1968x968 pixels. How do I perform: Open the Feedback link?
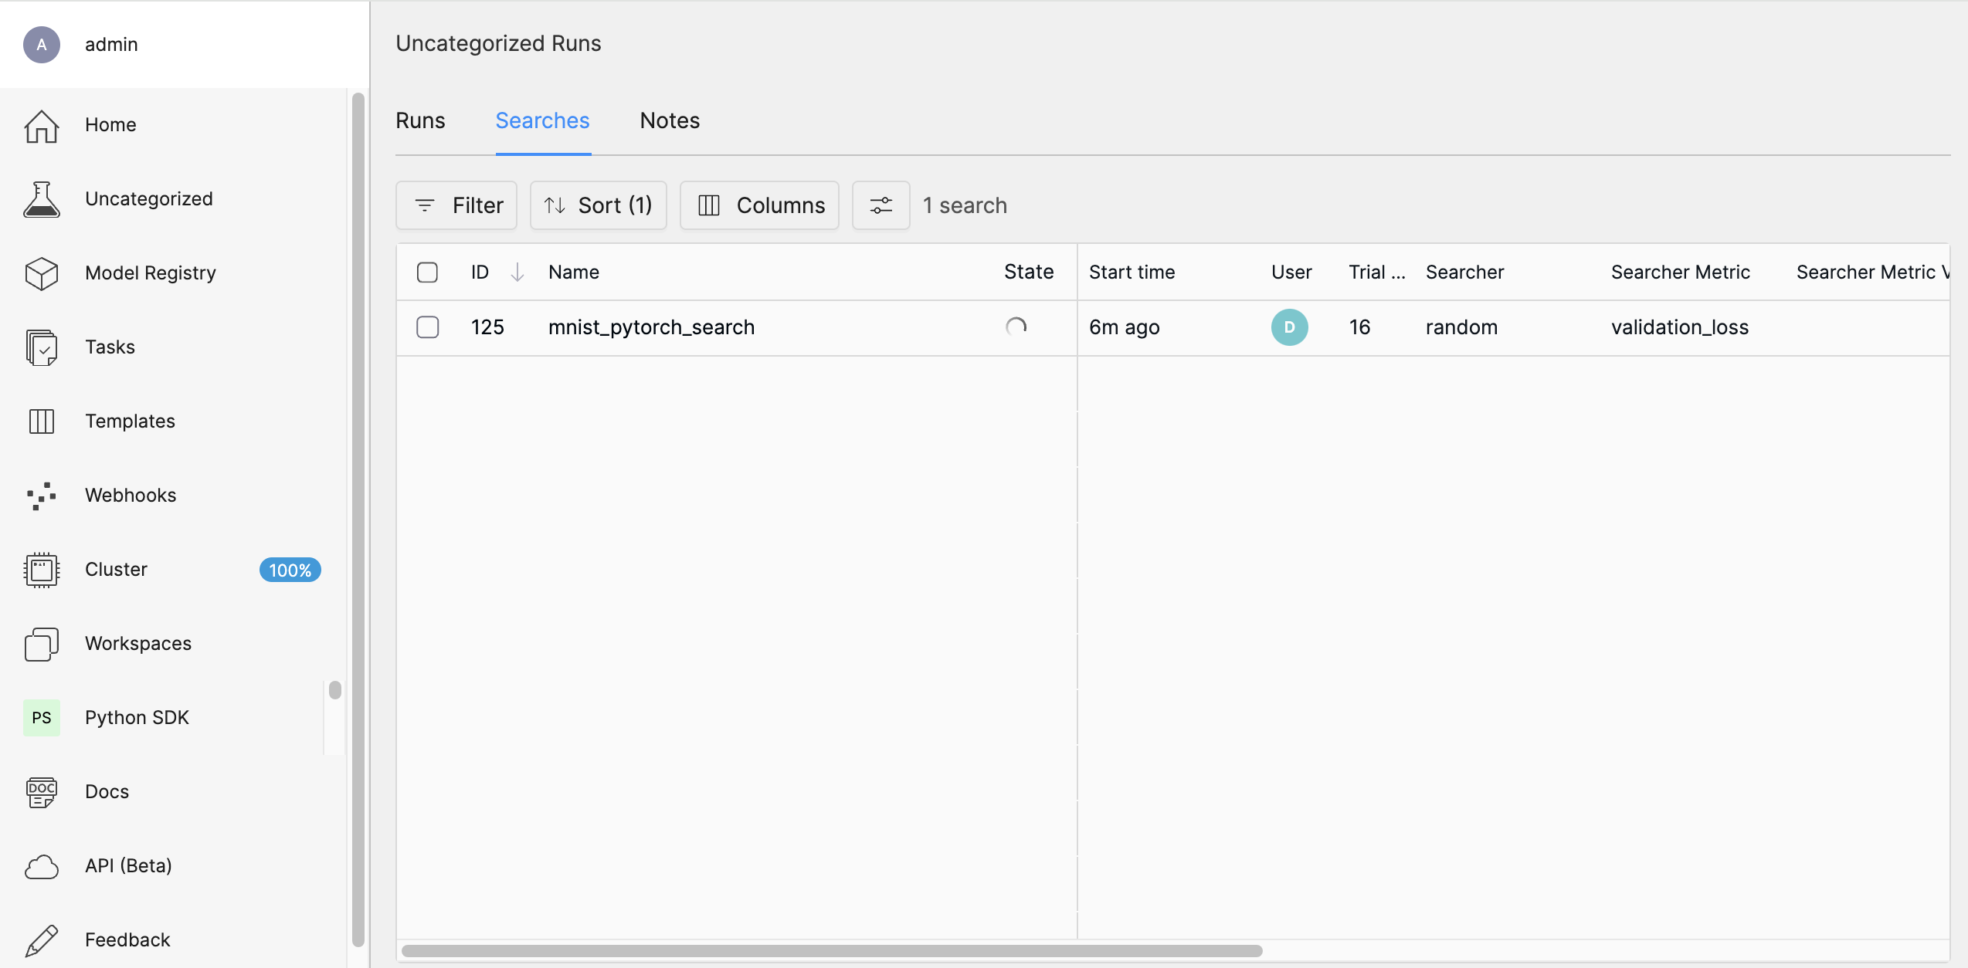[127, 940]
